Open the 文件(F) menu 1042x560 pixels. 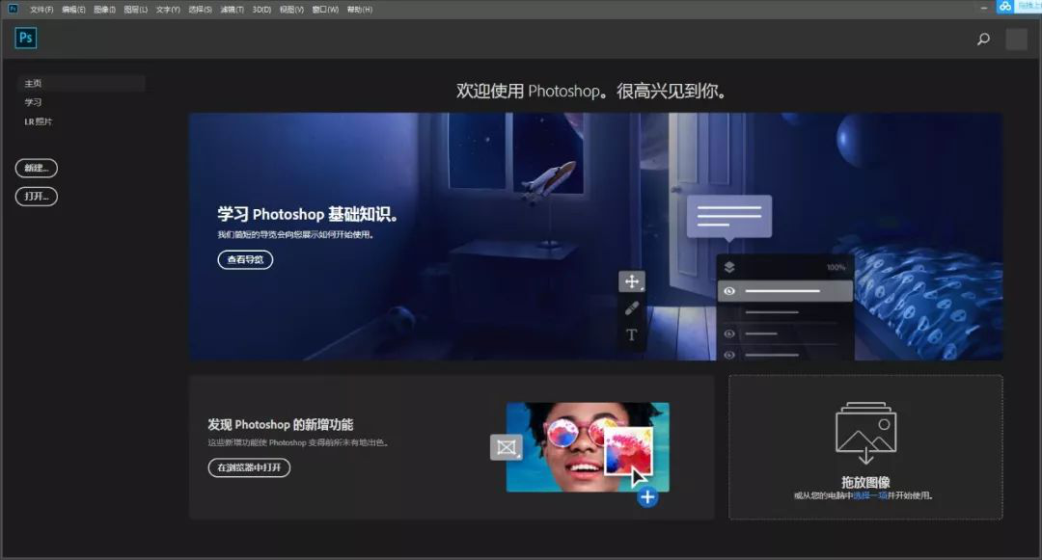click(x=41, y=10)
